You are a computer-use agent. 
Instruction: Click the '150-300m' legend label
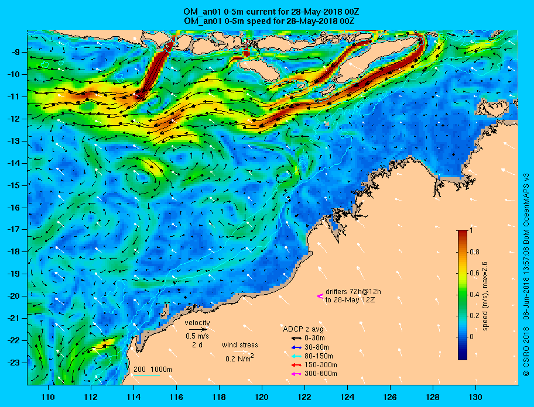(320, 365)
